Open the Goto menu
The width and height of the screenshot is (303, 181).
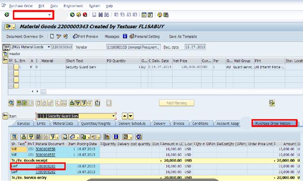tap(54, 6)
